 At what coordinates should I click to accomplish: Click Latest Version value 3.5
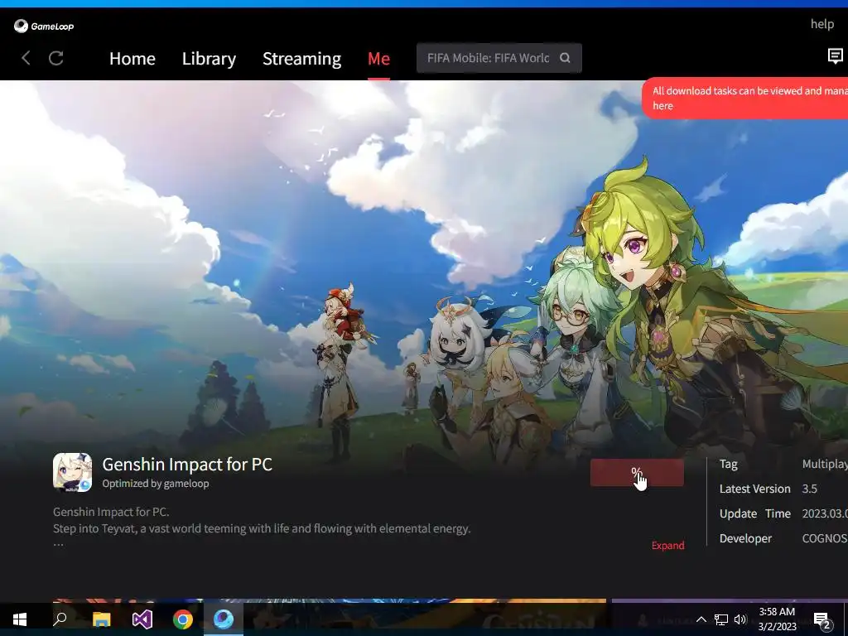pos(810,489)
